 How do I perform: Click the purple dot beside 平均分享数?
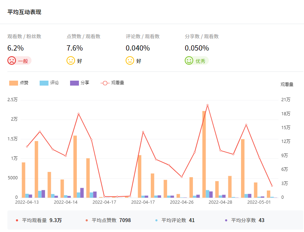(x=226, y=220)
